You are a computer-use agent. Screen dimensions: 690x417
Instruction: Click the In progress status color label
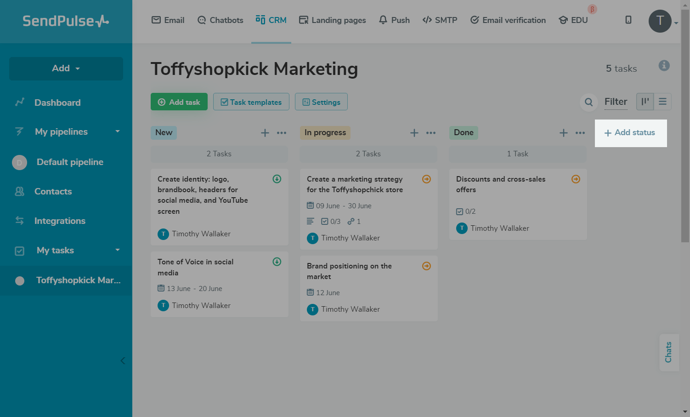point(325,133)
